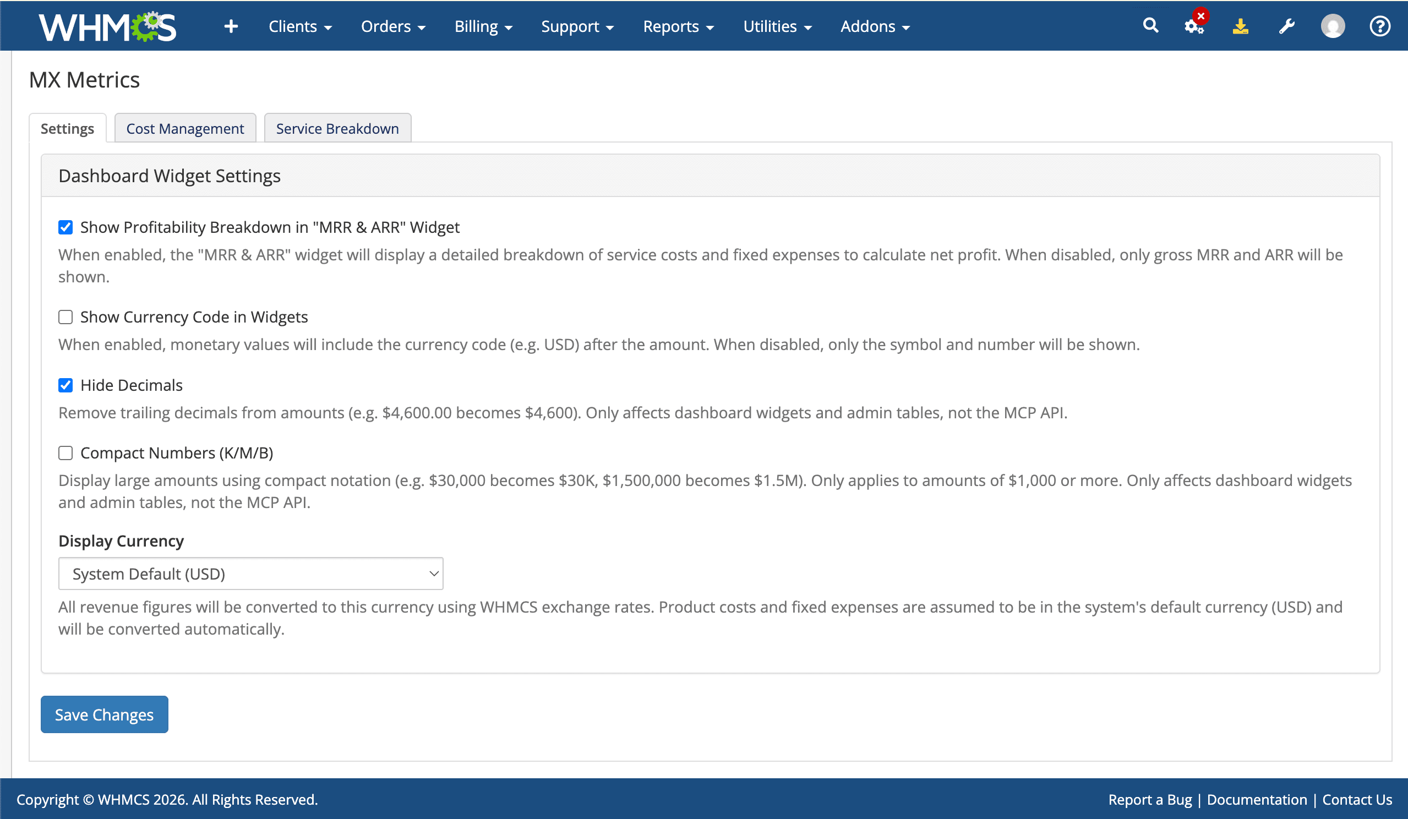Click the copyright WHMCS 2026 footer text
Viewport: 1408px width, 819px height.
coord(167,799)
